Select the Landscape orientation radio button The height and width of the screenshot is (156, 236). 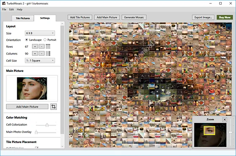(x=27, y=40)
